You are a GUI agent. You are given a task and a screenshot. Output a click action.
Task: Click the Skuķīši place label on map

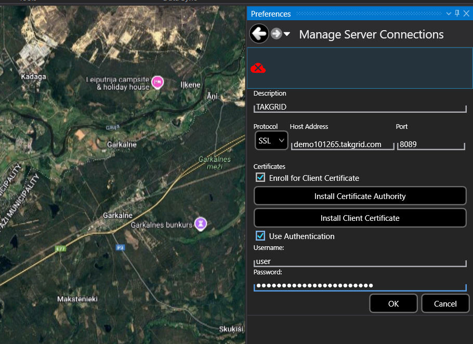coord(231,329)
